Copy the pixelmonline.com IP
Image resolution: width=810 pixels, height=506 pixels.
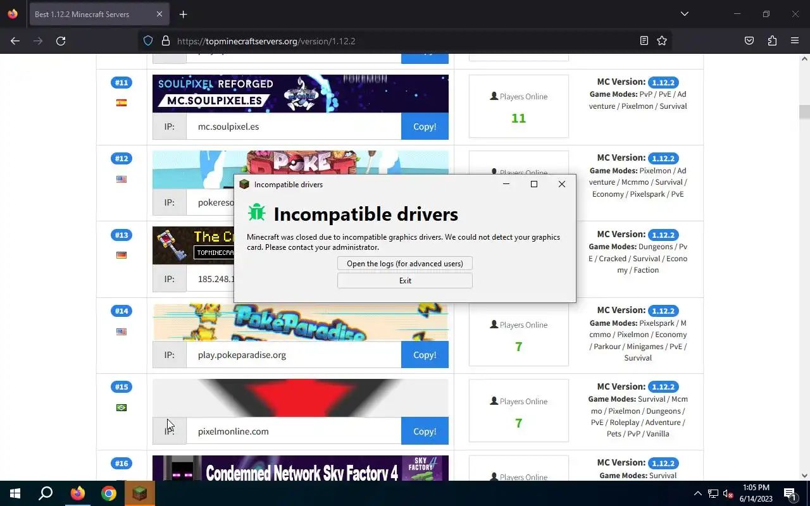[x=425, y=431]
